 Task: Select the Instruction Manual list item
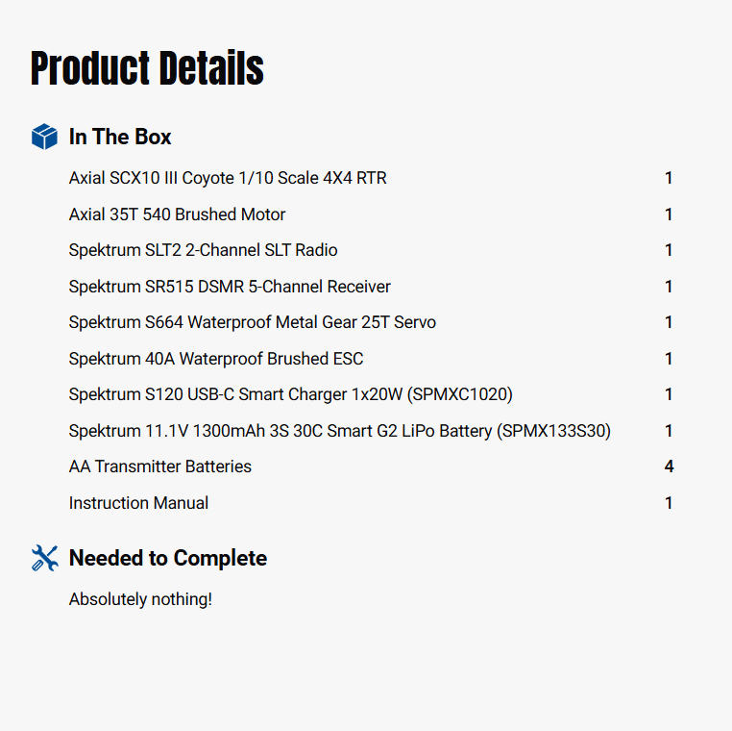138,503
